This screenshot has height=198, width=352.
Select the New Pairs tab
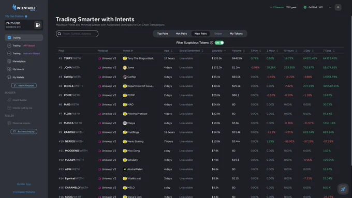[x=200, y=34]
